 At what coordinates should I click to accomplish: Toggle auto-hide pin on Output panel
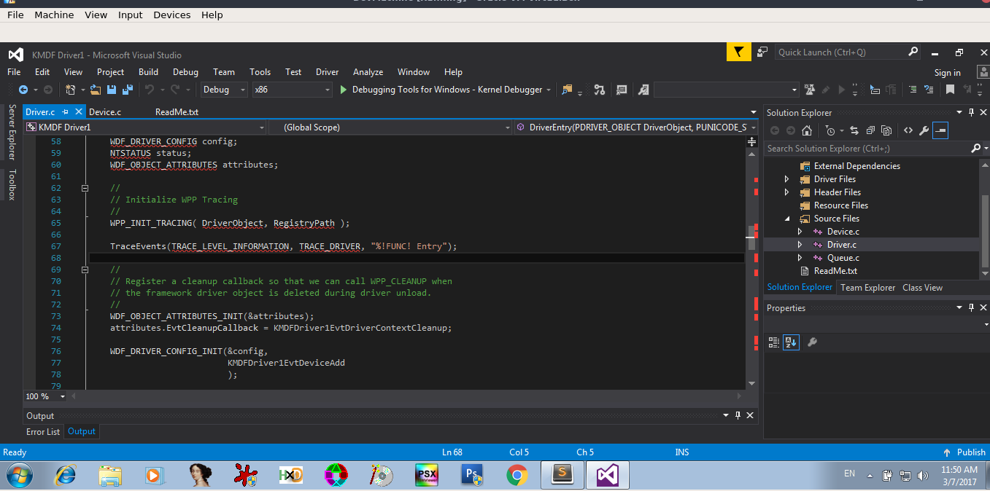point(738,415)
